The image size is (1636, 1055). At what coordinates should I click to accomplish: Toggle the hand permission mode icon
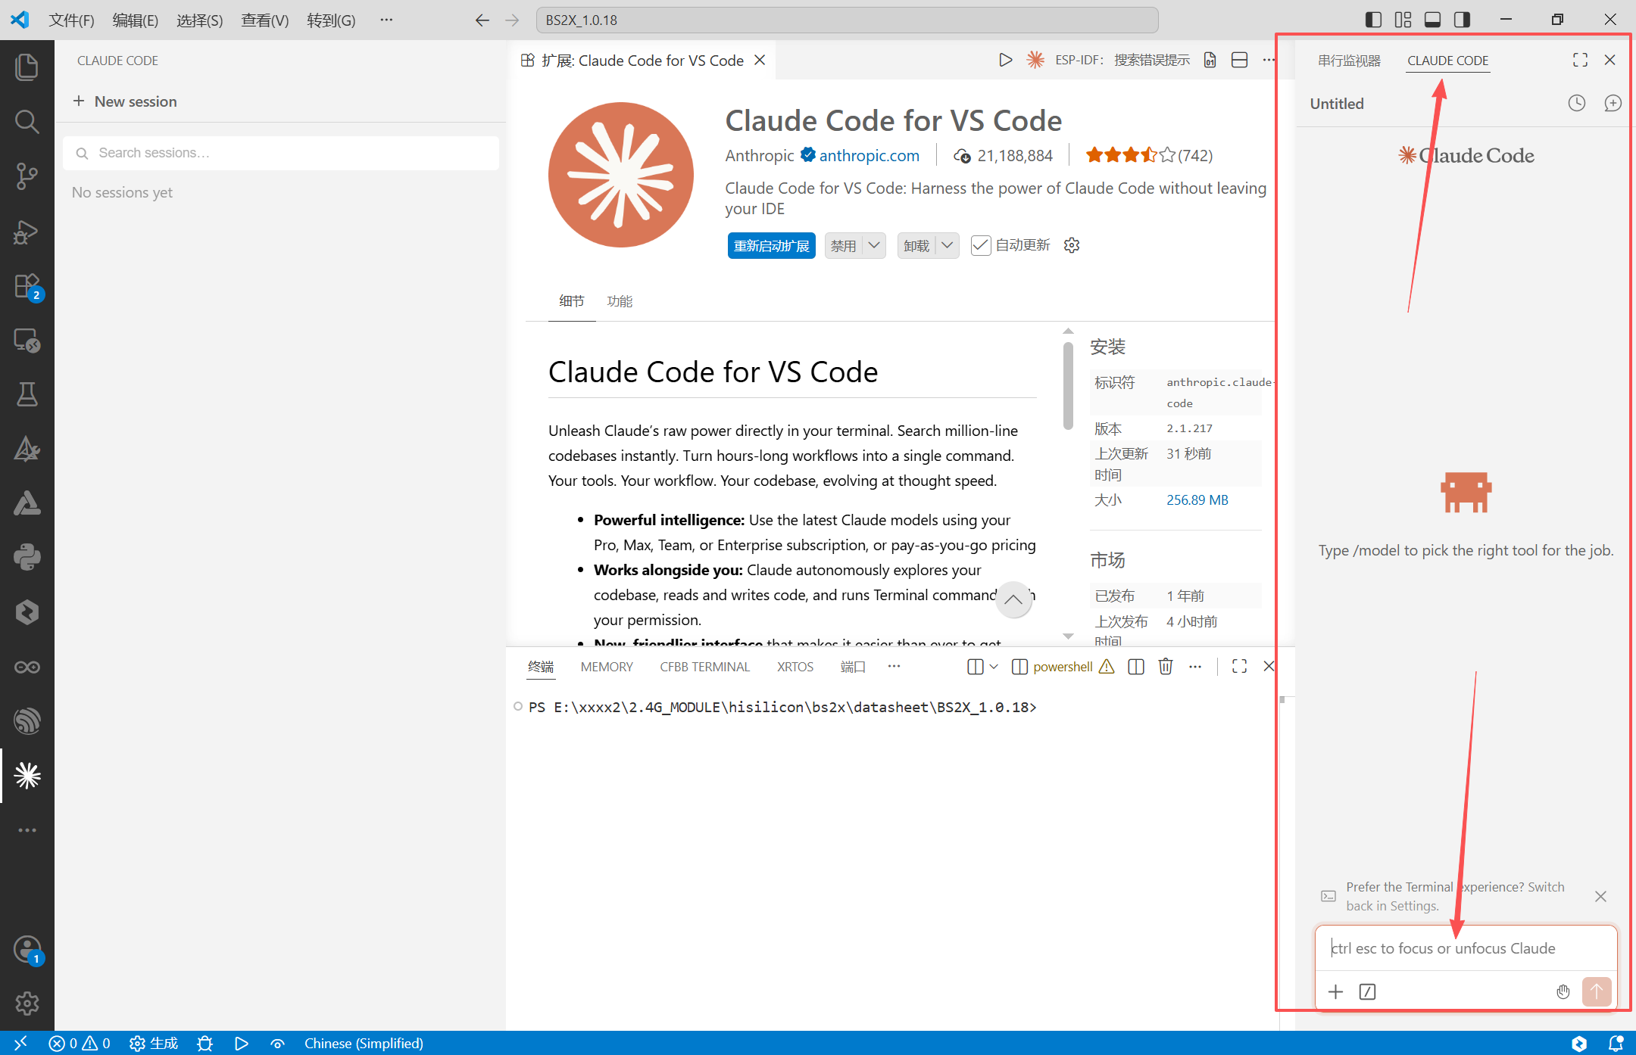click(x=1563, y=991)
